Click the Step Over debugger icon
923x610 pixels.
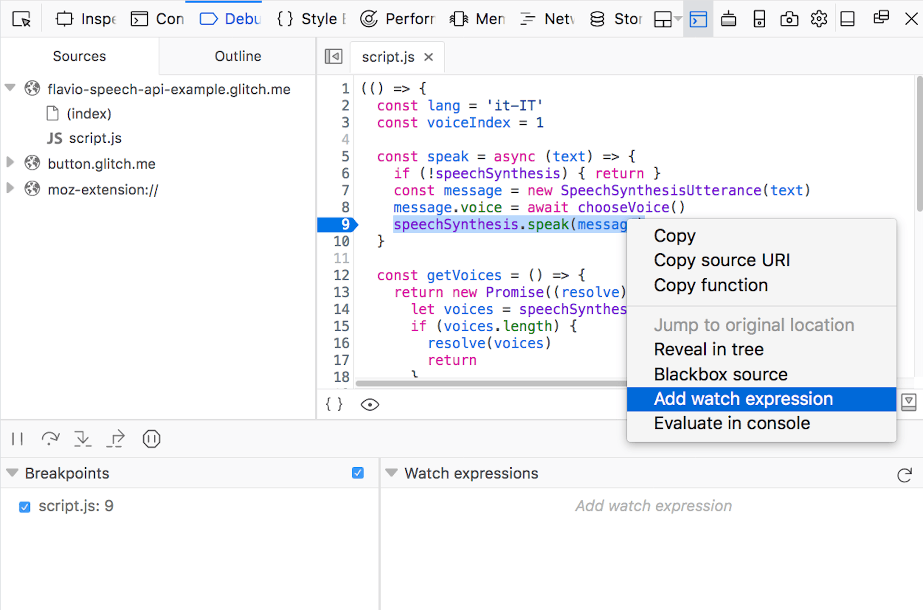(x=50, y=438)
